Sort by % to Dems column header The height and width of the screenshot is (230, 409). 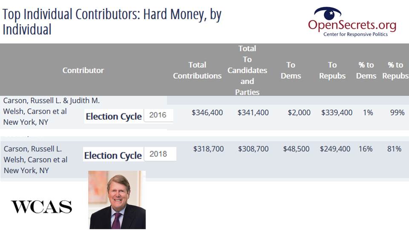[x=366, y=70]
